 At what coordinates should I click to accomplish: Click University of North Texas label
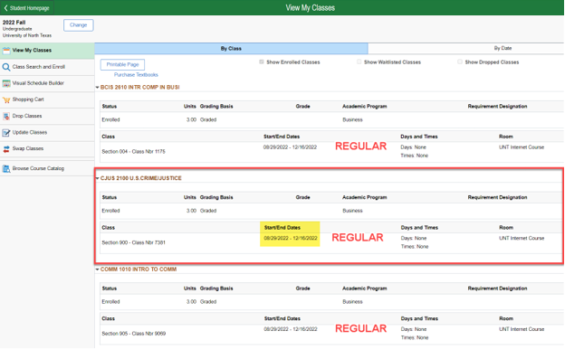(x=27, y=35)
